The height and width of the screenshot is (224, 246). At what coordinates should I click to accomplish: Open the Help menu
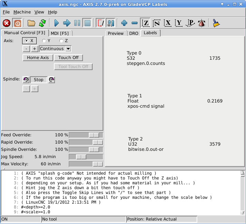[53, 12]
